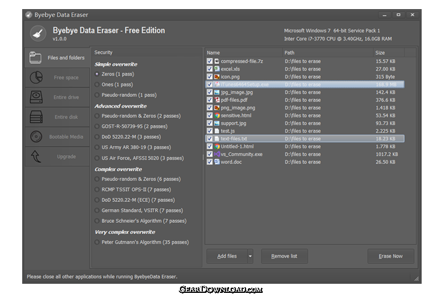This screenshot has height=294, width=441.
Task: Click the vs_Community.exe Visual Studio icon
Action: pos(217,154)
